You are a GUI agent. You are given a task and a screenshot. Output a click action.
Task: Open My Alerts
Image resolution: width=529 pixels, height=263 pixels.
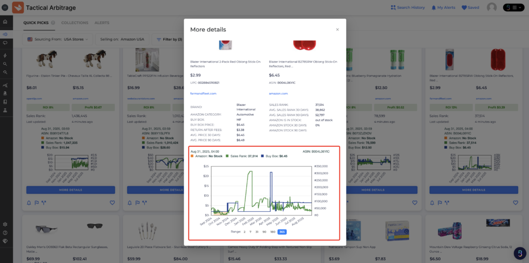pos(443,7)
